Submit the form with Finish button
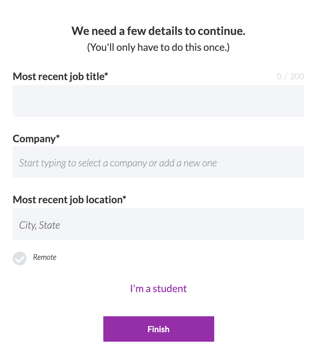 pos(158,329)
